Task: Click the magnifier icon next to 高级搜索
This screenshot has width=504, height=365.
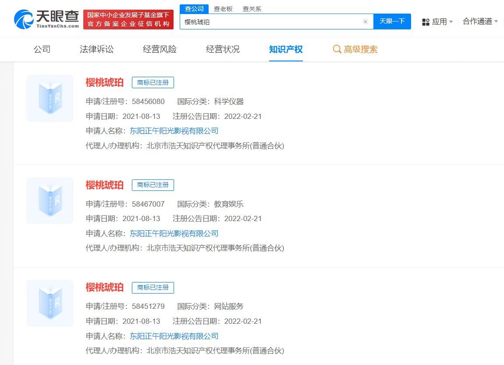Action: click(337, 50)
